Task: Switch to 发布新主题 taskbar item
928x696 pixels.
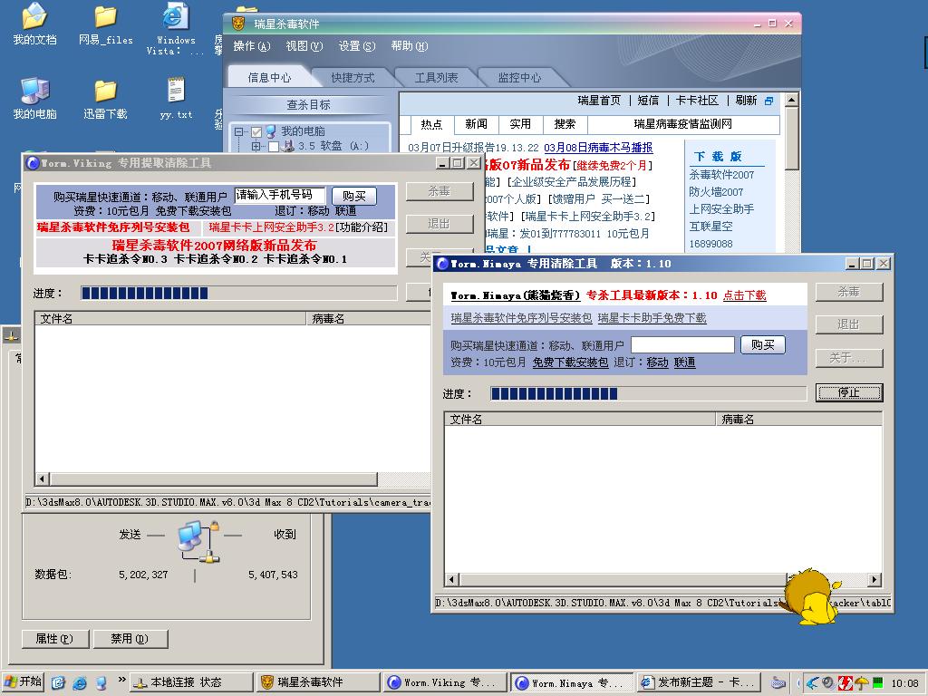Action: click(x=700, y=682)
